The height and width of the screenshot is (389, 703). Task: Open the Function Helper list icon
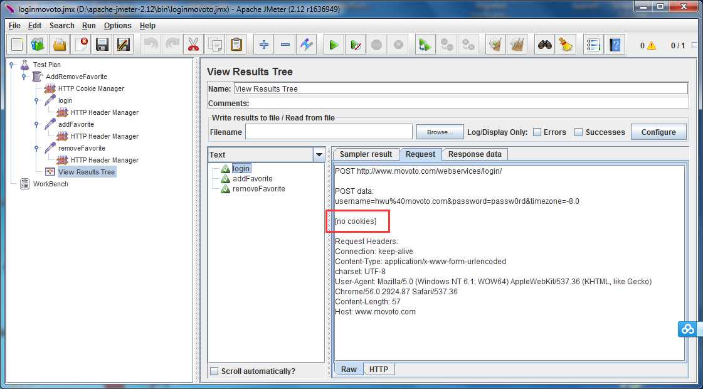point(593,45)
